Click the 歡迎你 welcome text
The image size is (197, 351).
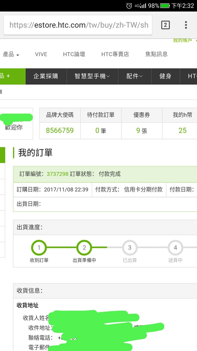[x=14, y=128]
